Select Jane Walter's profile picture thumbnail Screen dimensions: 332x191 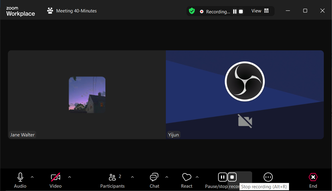click(x=87, y=95)
